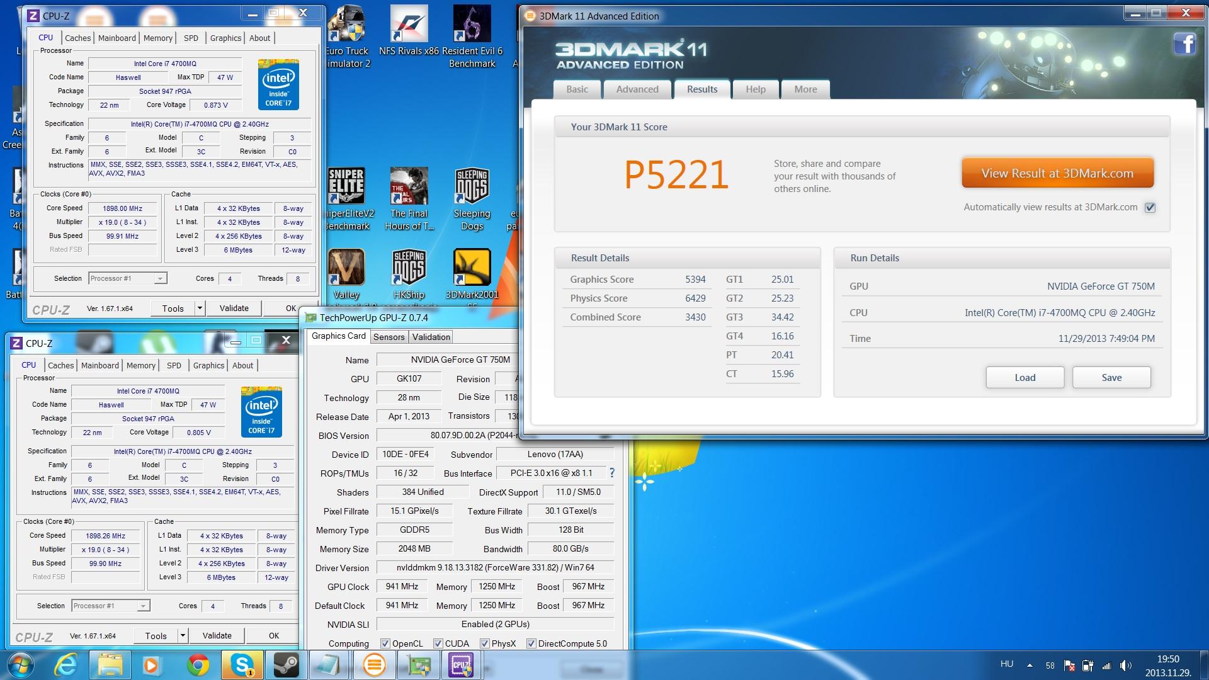Expand Tools dropdown arrow in upper CPU-Z

tap(200, 309)
